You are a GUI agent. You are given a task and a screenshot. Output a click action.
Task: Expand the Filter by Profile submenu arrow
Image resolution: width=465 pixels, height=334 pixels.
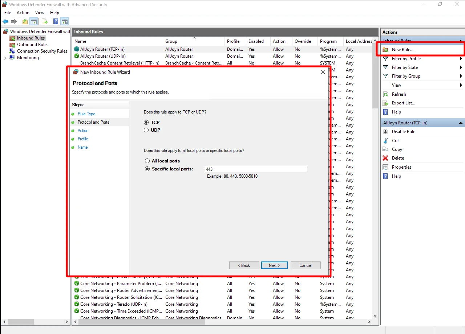(x=461, y=59)
